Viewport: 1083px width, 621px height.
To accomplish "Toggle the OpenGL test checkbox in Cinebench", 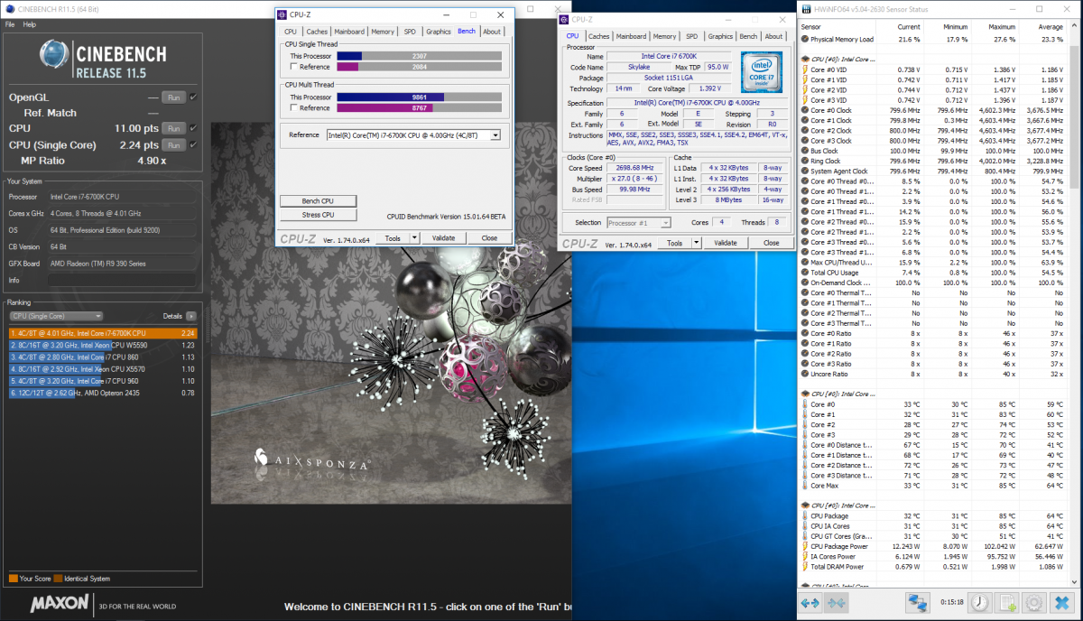I will tap(192, 97).
